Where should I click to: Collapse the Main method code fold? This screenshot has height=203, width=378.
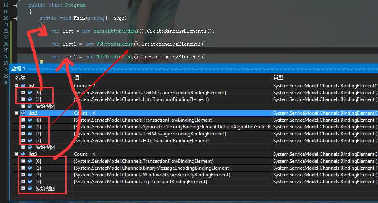coord(15,18)
